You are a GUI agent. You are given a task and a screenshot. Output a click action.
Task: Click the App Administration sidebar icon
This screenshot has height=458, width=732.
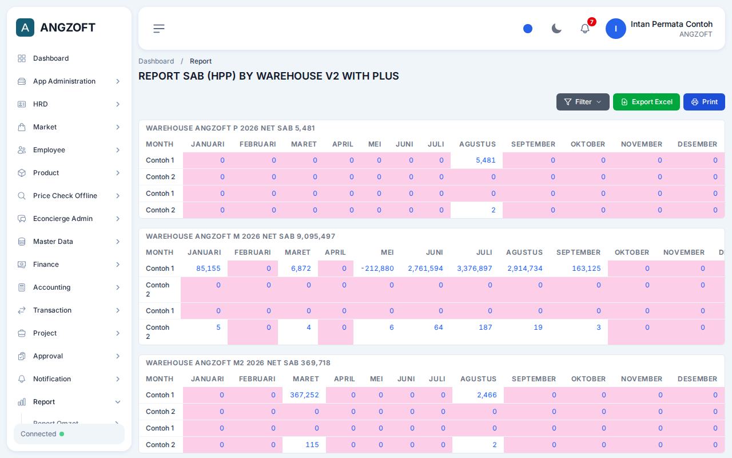click(22, 81)
